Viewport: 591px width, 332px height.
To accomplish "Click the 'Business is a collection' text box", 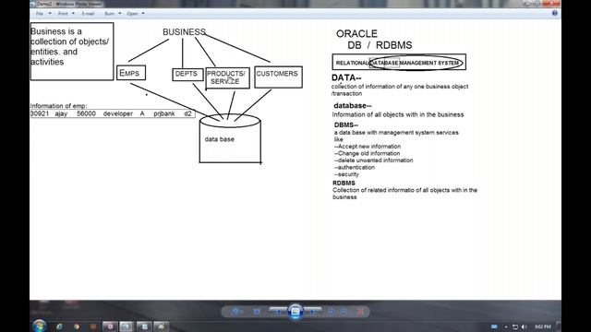I will tap(72, 52).
